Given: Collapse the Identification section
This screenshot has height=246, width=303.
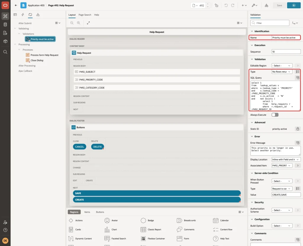Looking at the screenshot, I should [252, 31].
